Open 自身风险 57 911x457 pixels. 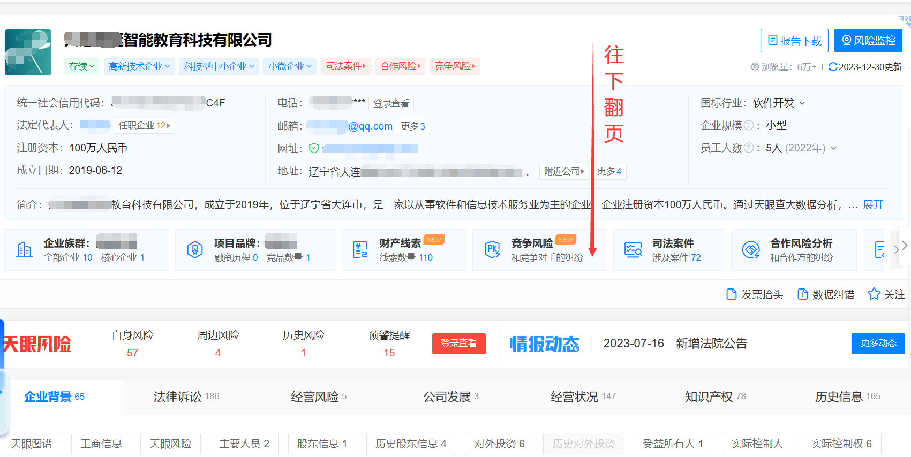[x=132, y=344]
